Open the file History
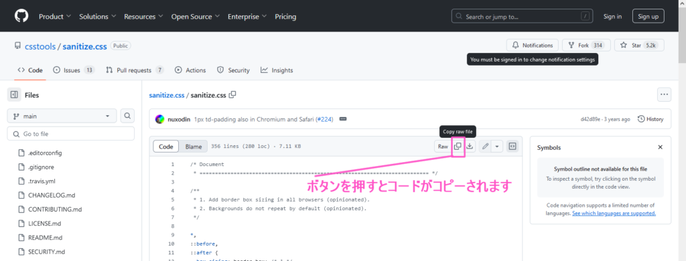686x261 pixels. [650, 119]
